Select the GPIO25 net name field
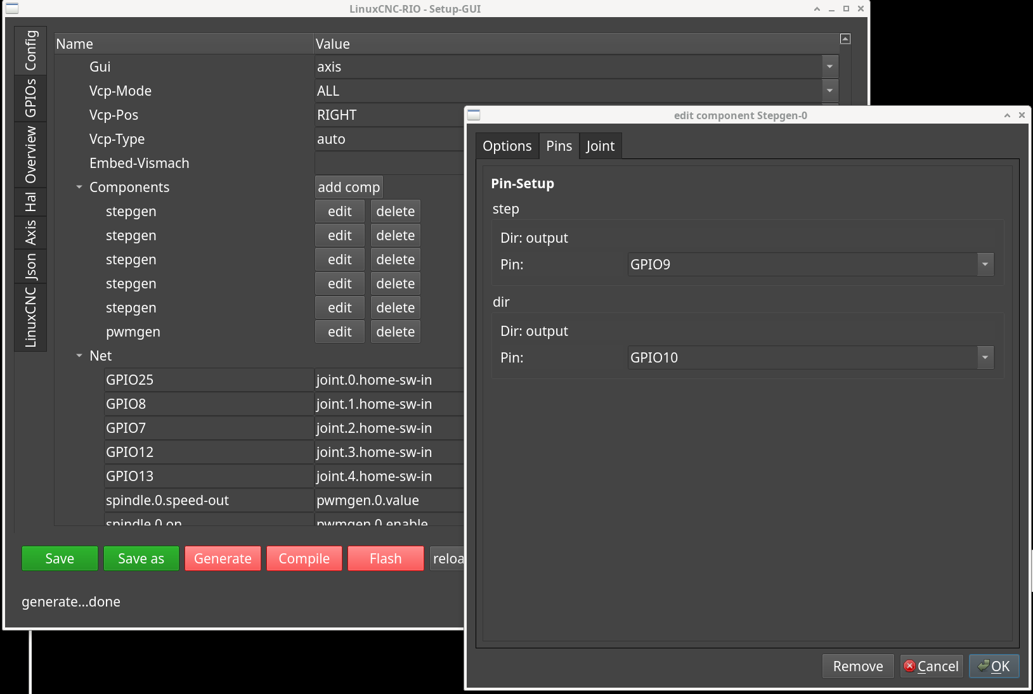Viewport: 1033px width, 694px height. [209, 380]
